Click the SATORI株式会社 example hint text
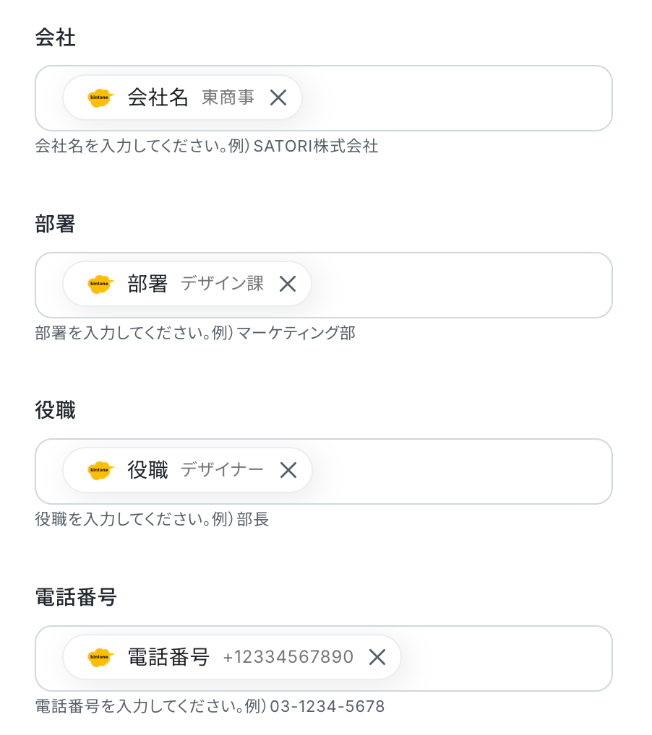652x735 pixels. point(315,147)
